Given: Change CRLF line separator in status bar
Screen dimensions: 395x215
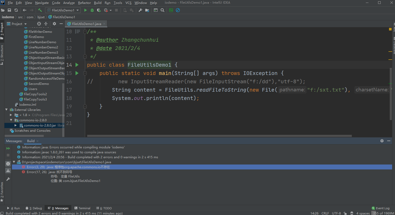Looking at the screenshot, I should [x=325, y=213].
